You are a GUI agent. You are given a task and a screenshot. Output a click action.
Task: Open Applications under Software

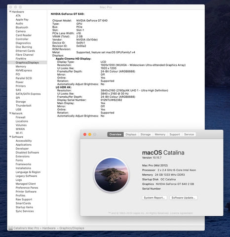point(23,145)
